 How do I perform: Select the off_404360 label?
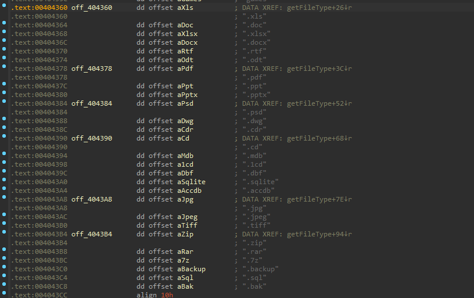tap(92, 8)
